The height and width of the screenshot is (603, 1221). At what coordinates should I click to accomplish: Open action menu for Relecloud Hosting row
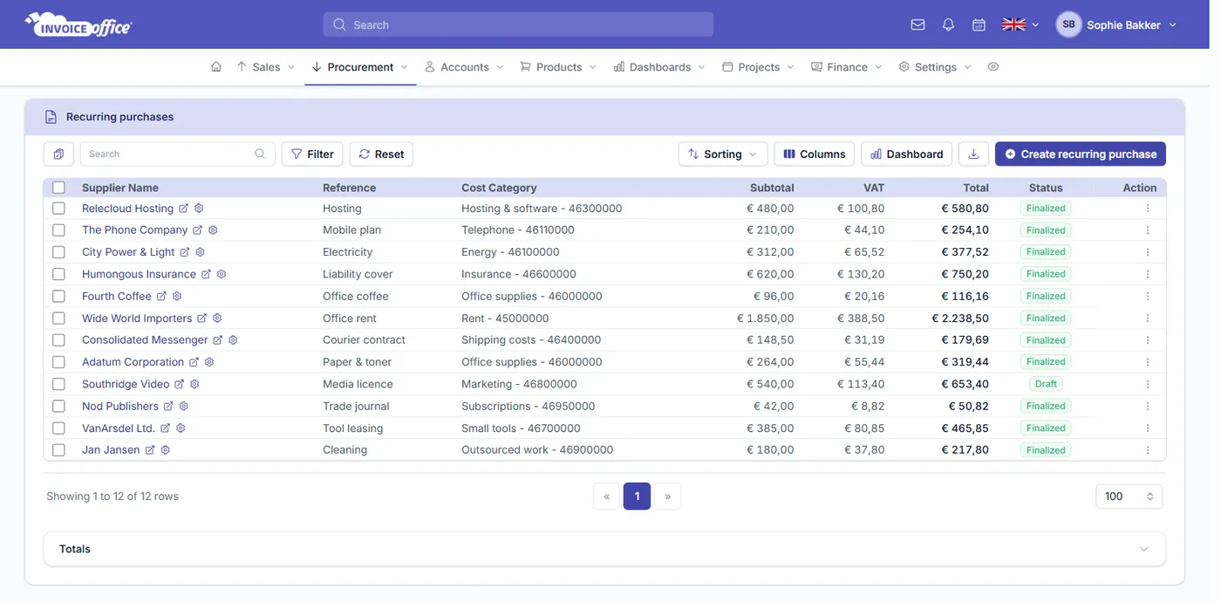[x=1148, y=209]
